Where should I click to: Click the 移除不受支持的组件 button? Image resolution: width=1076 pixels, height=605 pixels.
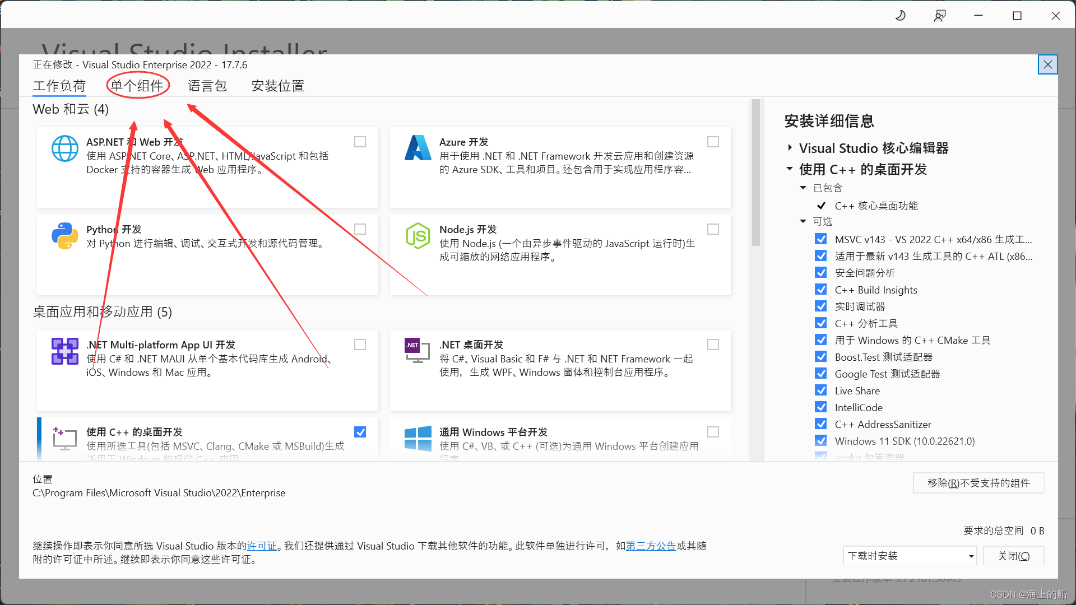(978, 483)
